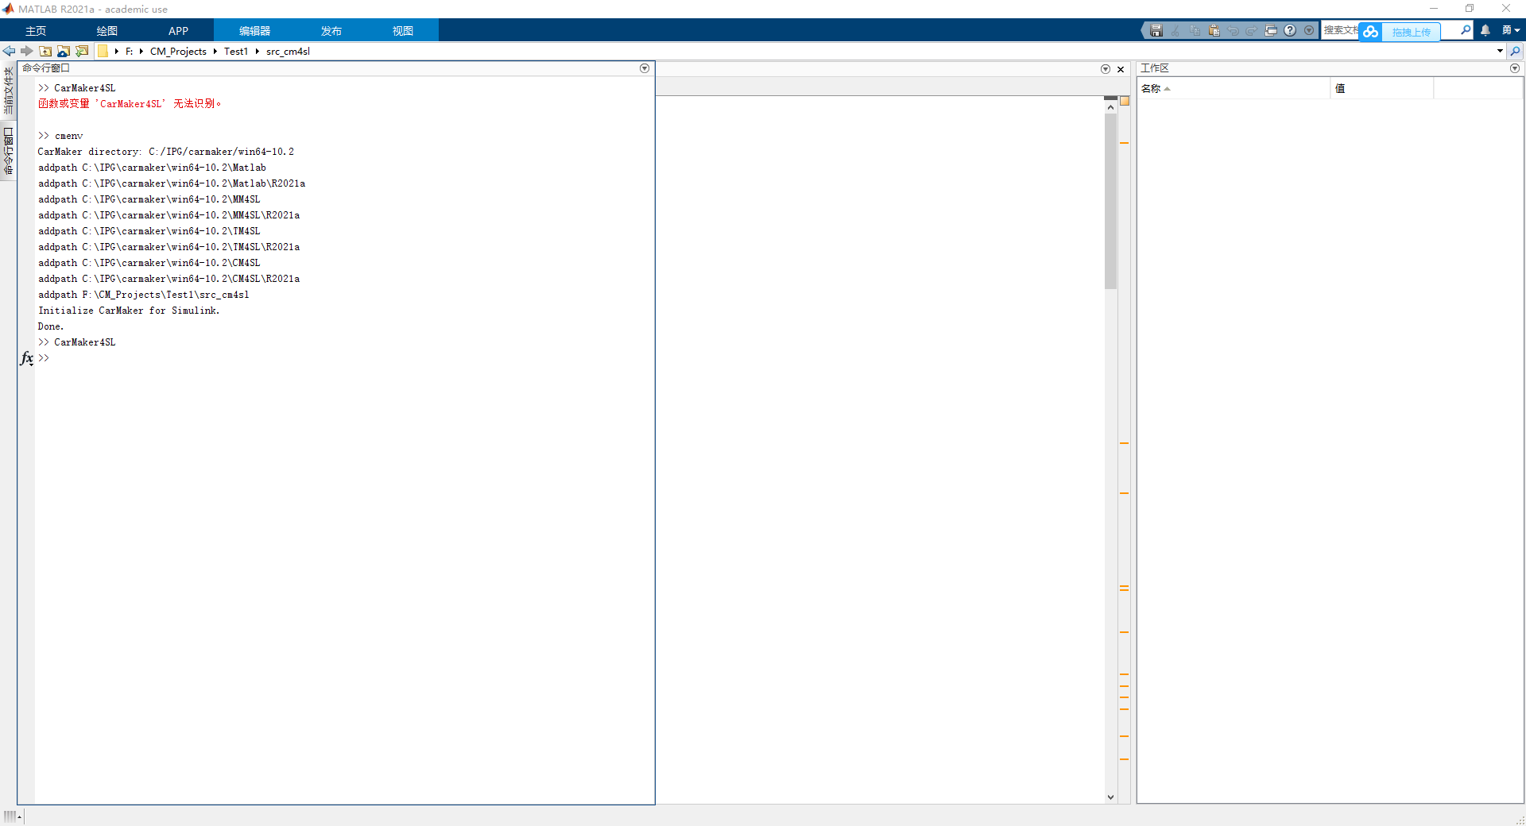
Task: Open the address bar history dropdown
Action: pos(1500,51)
